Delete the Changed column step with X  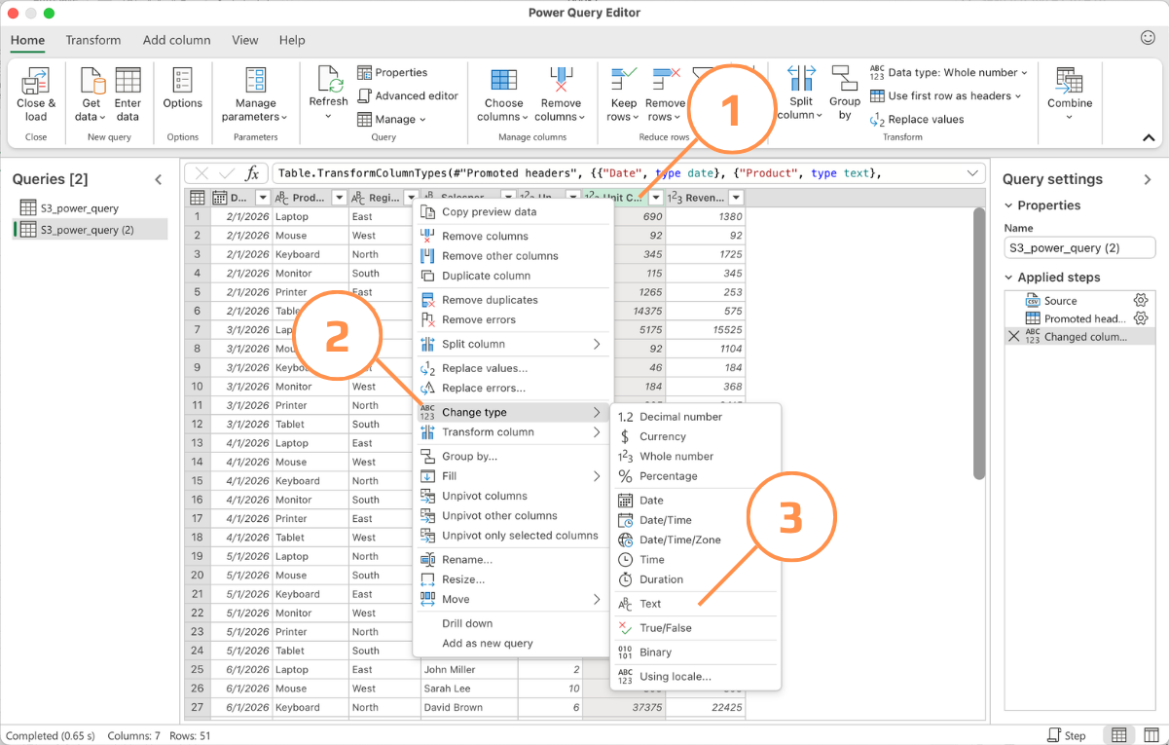click(x=1013, y=336)
